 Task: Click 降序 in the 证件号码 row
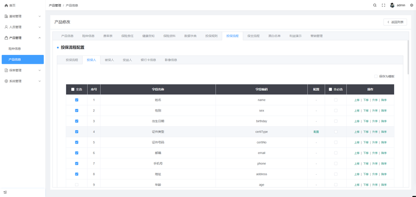click(x=384, y=142)
